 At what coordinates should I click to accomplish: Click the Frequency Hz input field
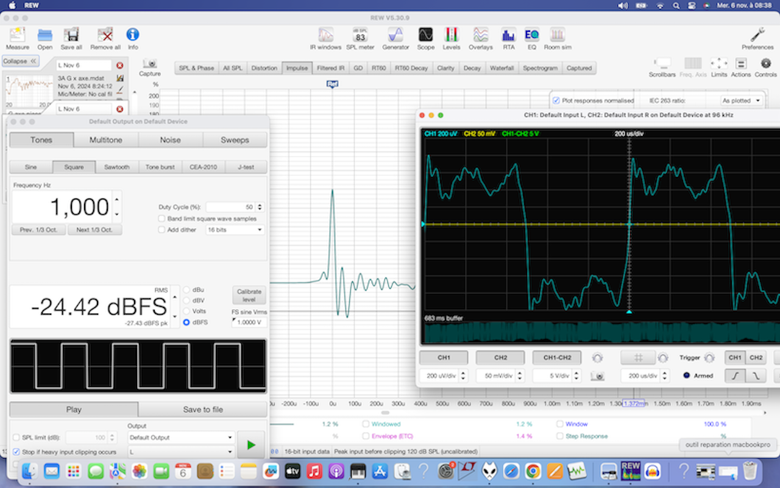pos(62,207)
